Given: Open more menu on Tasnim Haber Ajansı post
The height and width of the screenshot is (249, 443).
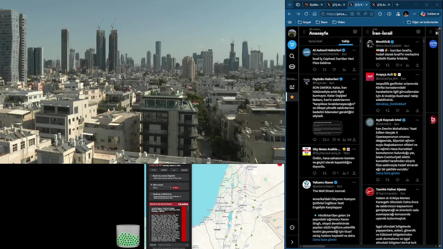Looking at the screenshot, I should pyautogui.click(x=417, y=190).
